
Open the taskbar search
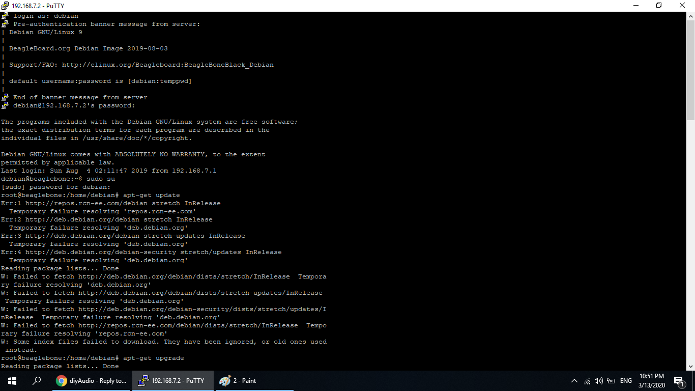click(37, 381)
